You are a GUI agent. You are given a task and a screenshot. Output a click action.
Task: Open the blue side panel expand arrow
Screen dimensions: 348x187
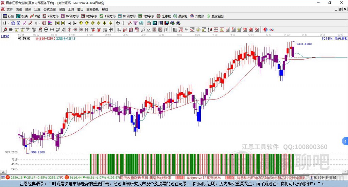click(x=345, y=141)
